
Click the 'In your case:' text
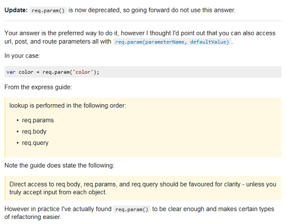click(22, 55)
